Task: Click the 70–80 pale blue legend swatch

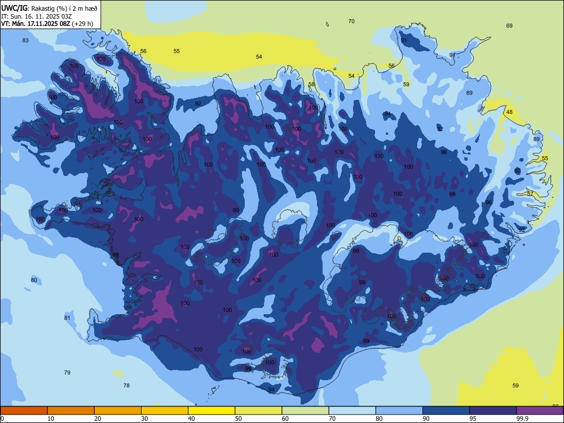Action: [x=352, y=411]
